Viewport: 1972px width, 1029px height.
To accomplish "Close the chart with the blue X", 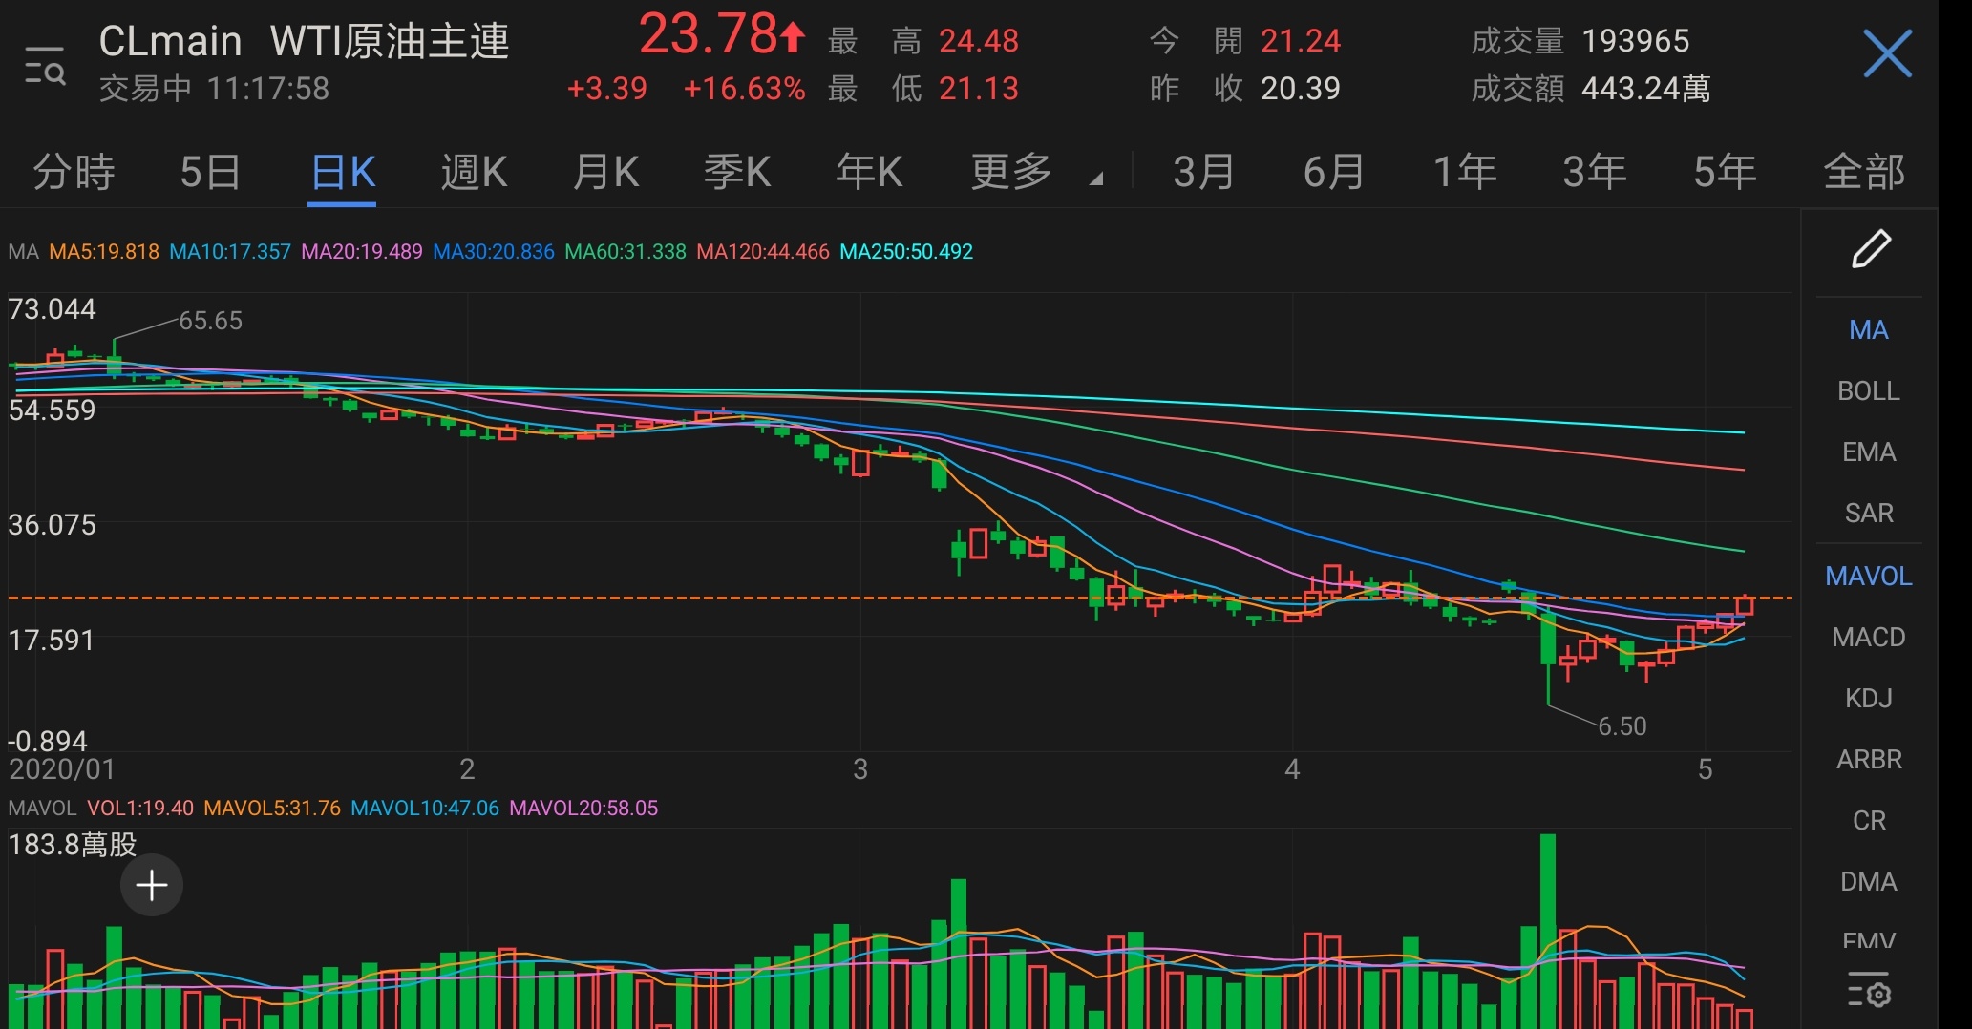I will coord(1887,53).
